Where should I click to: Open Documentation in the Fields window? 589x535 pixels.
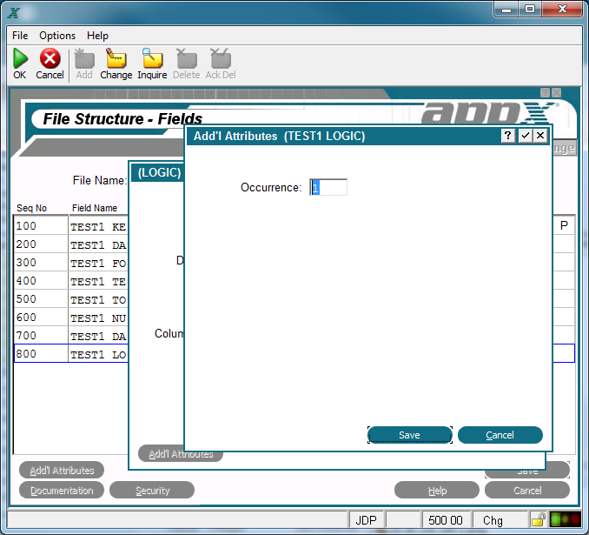tap(62, 491)
